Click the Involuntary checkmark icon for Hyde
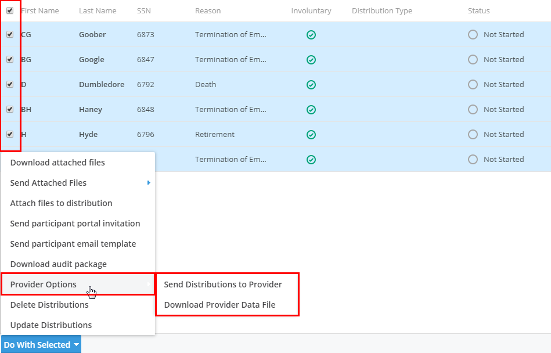 tap(311, 135)
